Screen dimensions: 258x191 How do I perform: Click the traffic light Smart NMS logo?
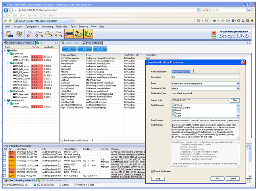click(x=214, y=34)
